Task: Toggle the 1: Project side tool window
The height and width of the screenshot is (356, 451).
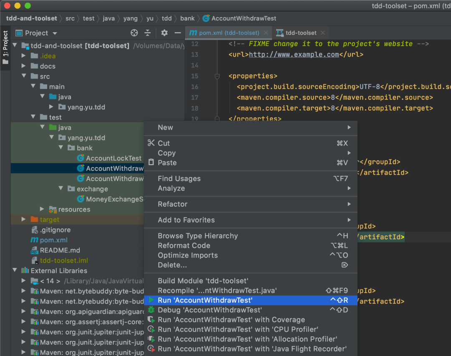Action: 5,48
